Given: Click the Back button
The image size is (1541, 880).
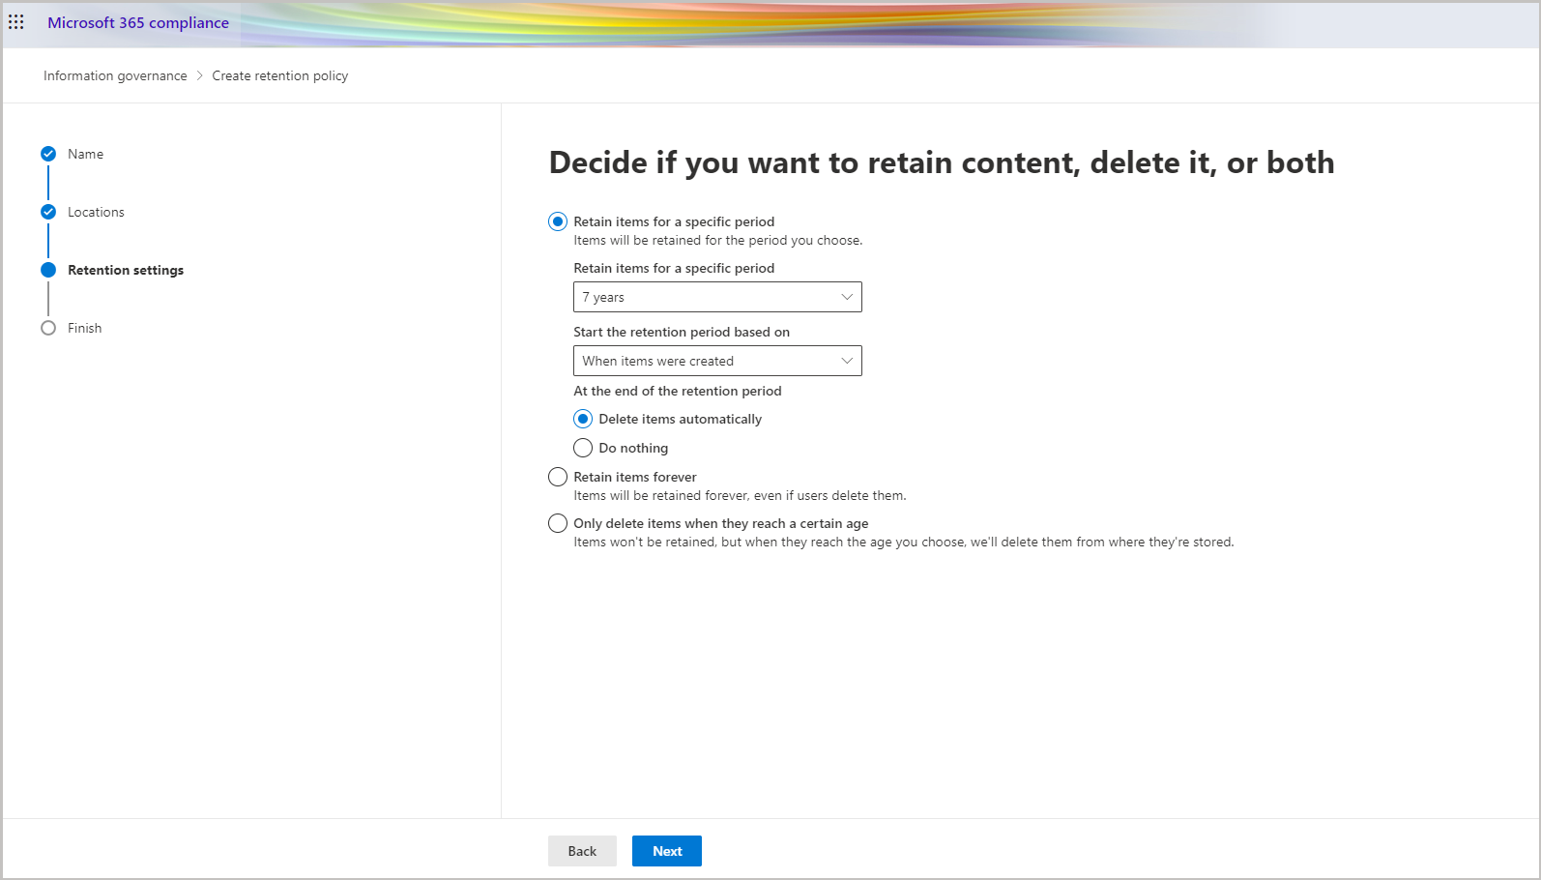Looking at the screenshot, I should point(582,851).
